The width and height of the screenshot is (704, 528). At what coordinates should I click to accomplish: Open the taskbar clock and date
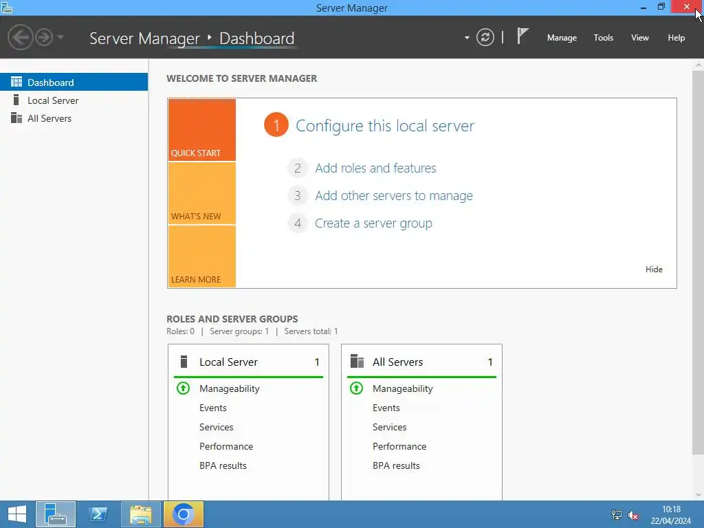coord(671,515)
